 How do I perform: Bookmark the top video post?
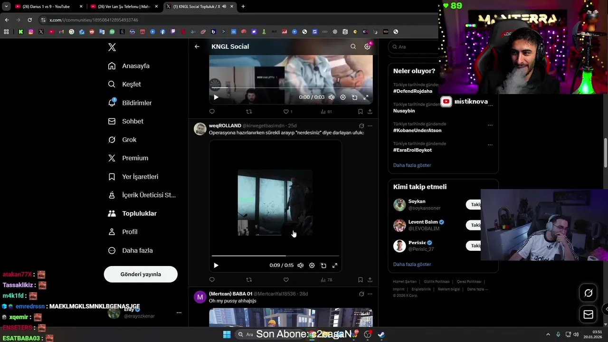click(360, 112)
